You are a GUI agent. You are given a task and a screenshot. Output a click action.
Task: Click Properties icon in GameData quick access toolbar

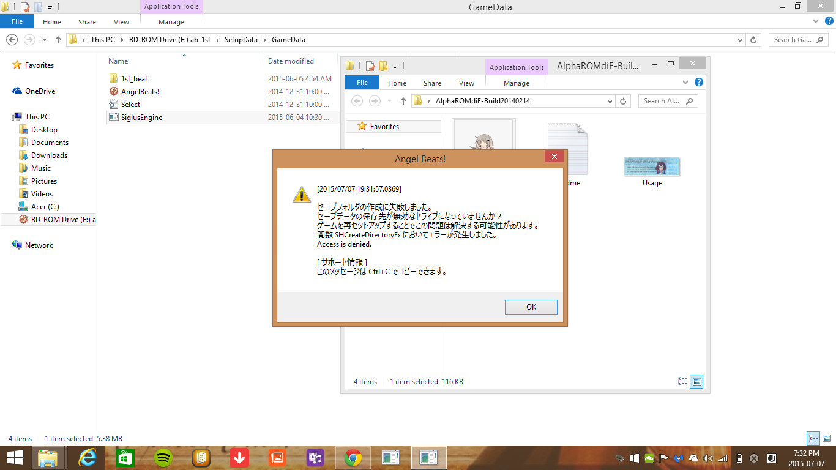point(25,7)
